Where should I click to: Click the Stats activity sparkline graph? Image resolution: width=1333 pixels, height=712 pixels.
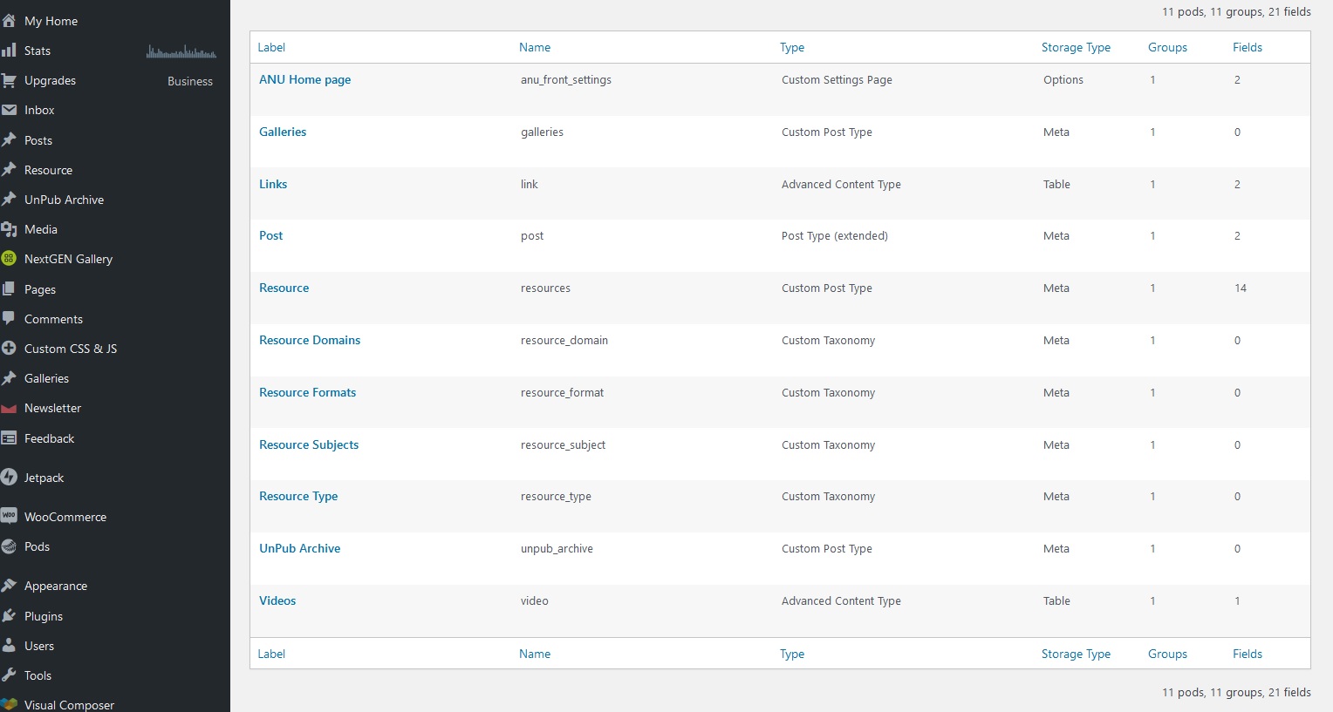181,51
